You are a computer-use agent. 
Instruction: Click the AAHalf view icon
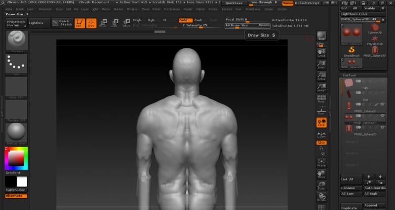click(321, 87)
